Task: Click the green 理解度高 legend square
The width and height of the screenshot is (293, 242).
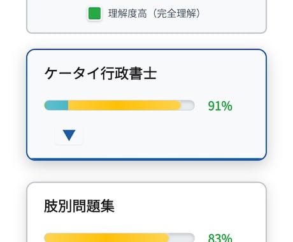Action: point(94,13)
